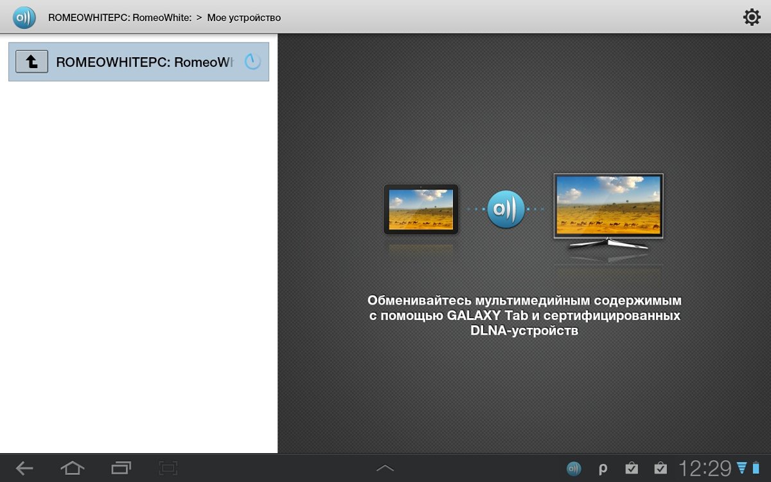The height and width of the screenshot is (482, 771).
Task: Tap the central AllShare badge in illustration
Action: tap(506, 209)
